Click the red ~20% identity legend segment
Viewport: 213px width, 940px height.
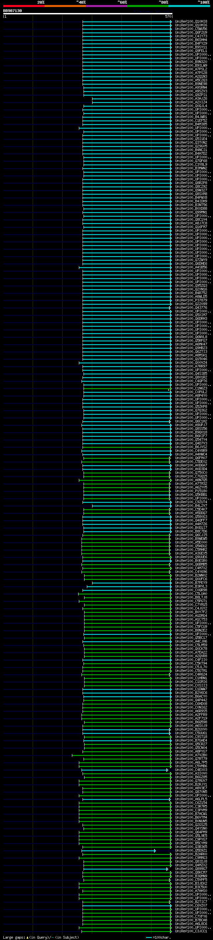24,6
